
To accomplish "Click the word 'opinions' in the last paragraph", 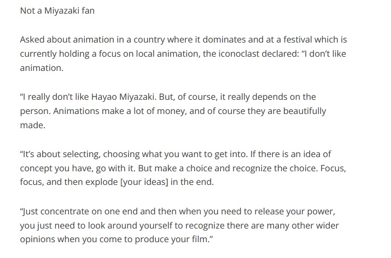I will [37, 239].
